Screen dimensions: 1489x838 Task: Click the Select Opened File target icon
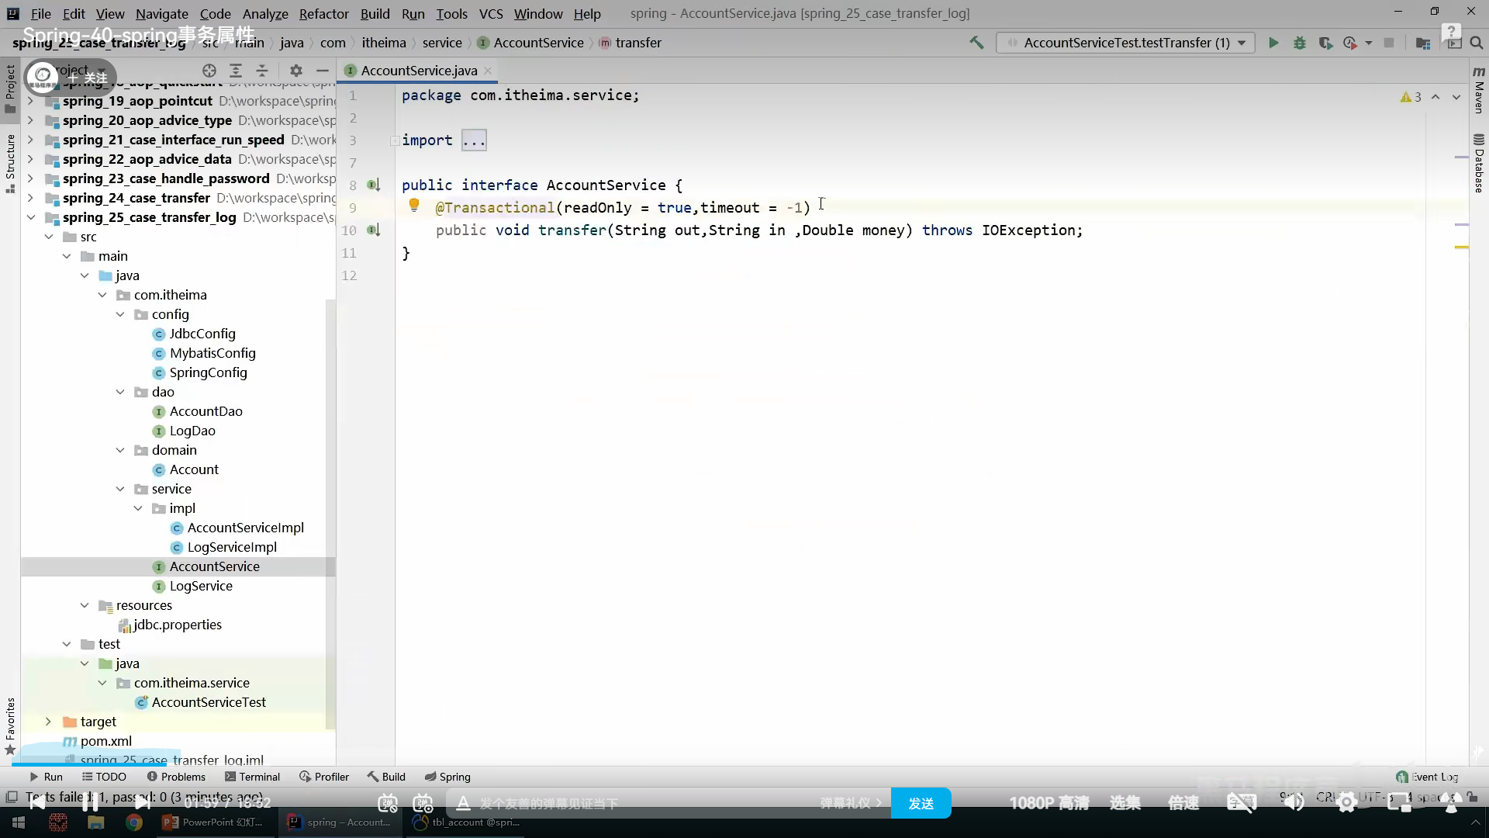pyautogui.click(x=209, y=71)
